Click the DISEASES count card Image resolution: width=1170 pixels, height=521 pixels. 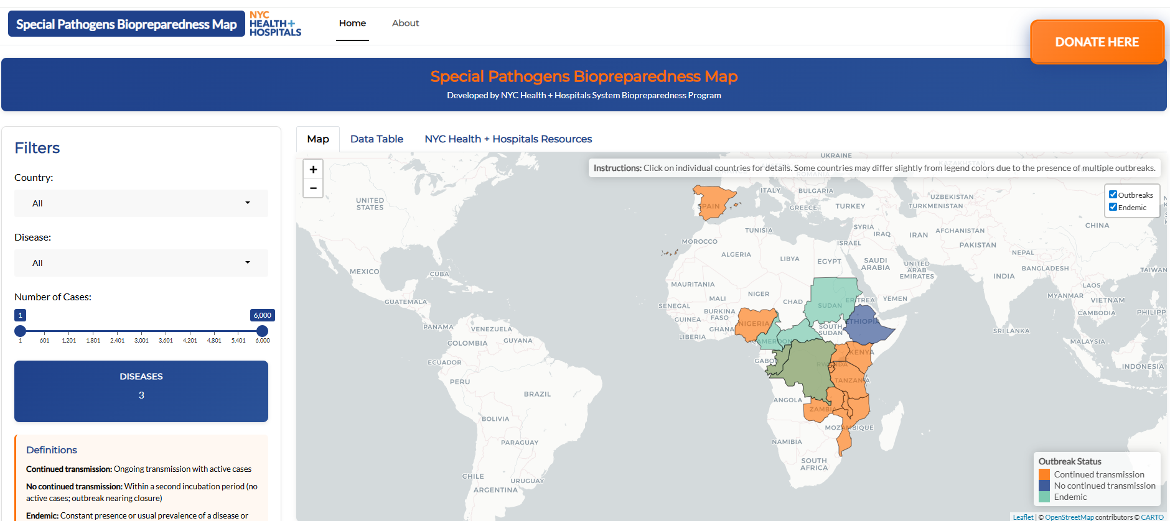click(141, 391)
